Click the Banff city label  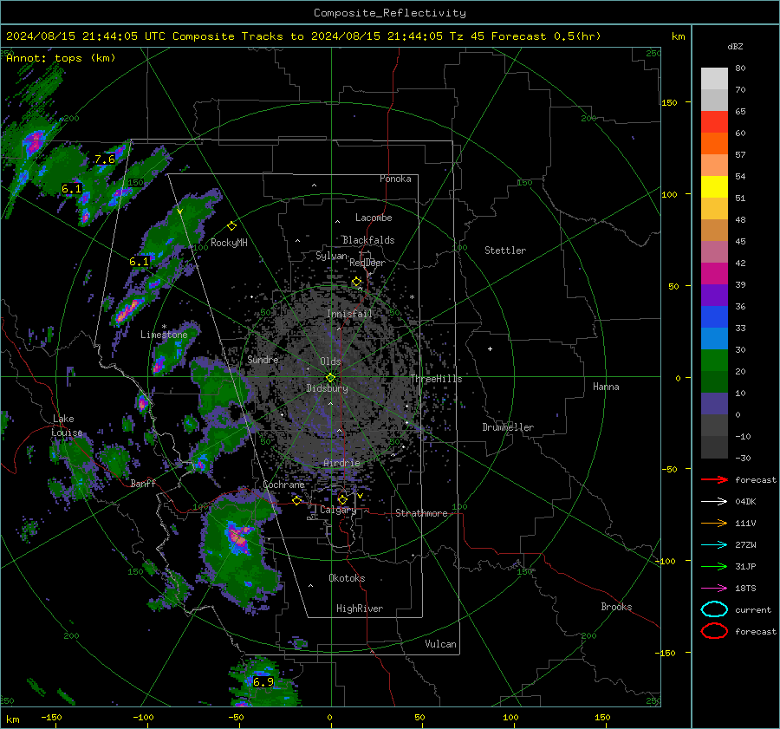coord(143,483)
